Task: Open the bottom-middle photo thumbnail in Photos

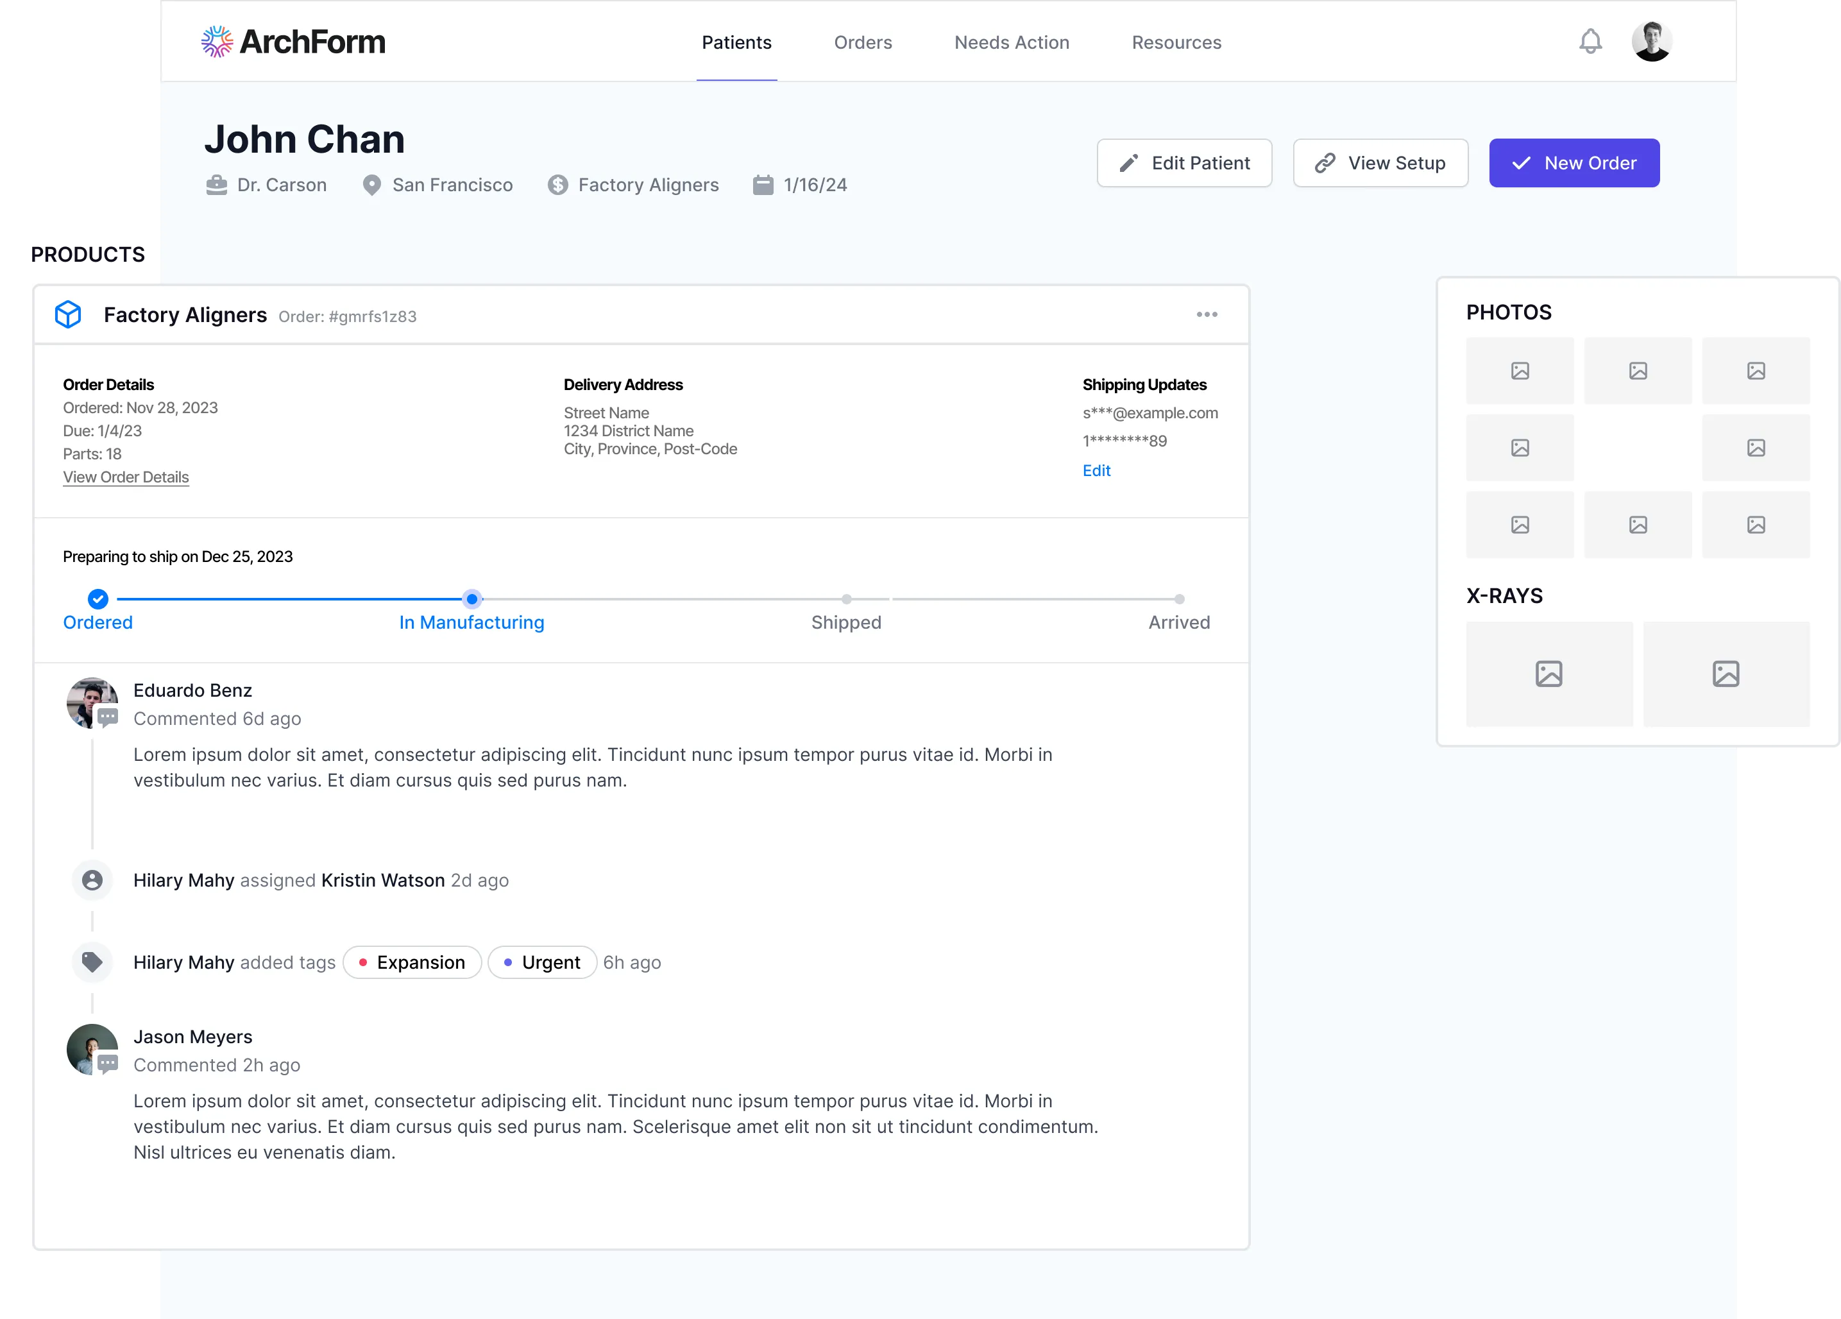Action: point(1638,525)
